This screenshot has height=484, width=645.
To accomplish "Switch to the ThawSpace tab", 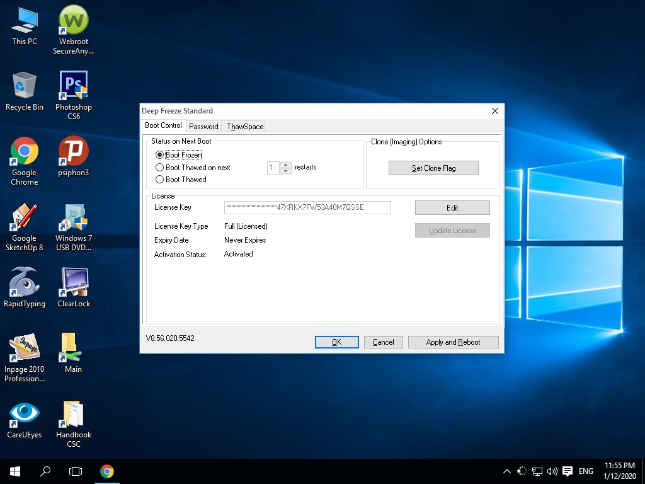I will 245,126.
